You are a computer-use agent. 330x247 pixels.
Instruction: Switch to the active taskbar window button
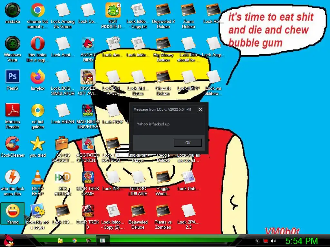click(x=102, y=241)
